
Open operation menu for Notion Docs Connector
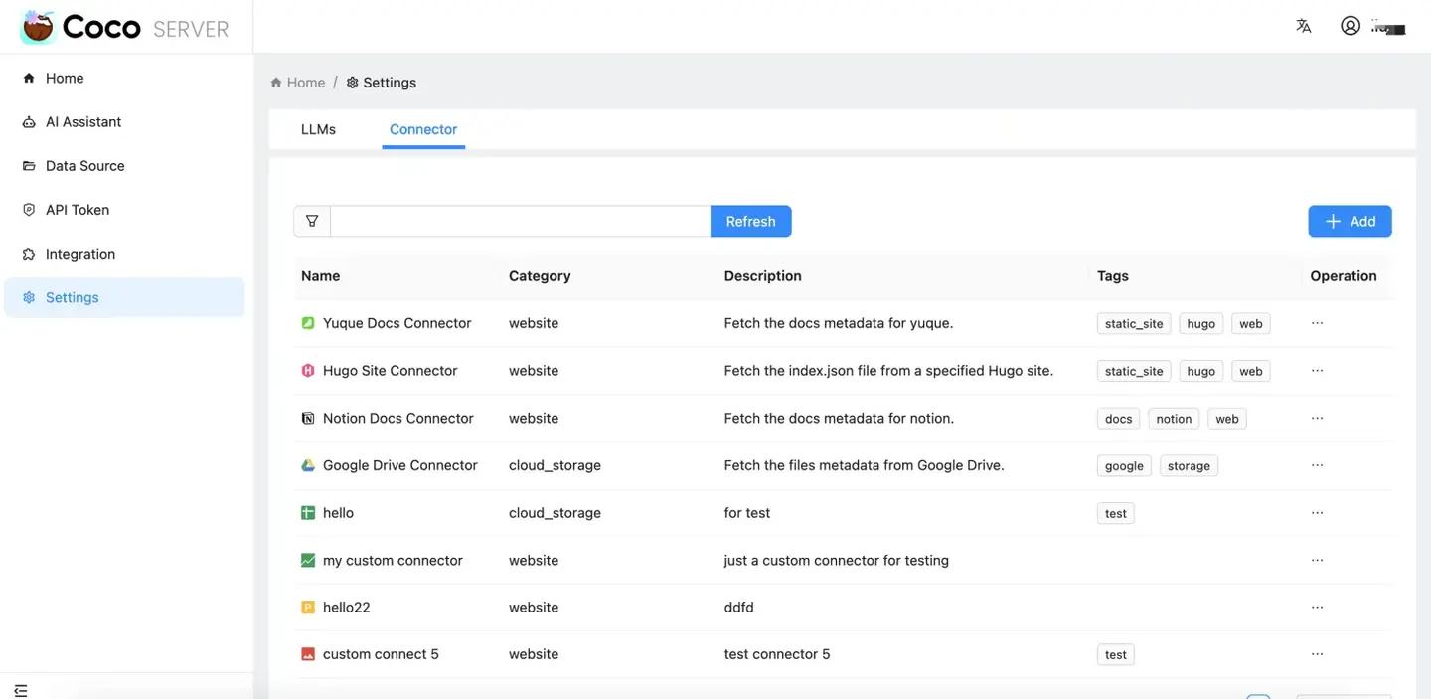click(1317, 419)
